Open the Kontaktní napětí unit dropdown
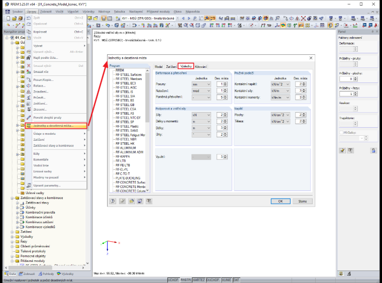The image size is (382, 283). point(280,84)
